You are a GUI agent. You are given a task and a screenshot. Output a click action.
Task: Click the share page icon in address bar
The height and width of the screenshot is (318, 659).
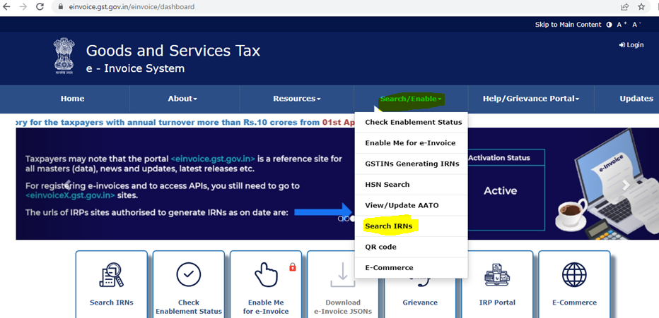[624, 7]
